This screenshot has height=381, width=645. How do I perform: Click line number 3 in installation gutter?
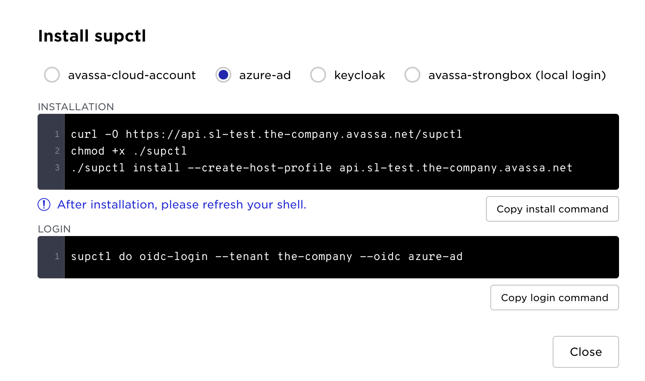click(57, 168)
